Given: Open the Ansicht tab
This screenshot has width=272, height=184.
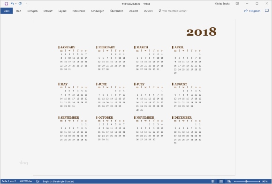Looking at the screenshot, I should click(134, 11).
